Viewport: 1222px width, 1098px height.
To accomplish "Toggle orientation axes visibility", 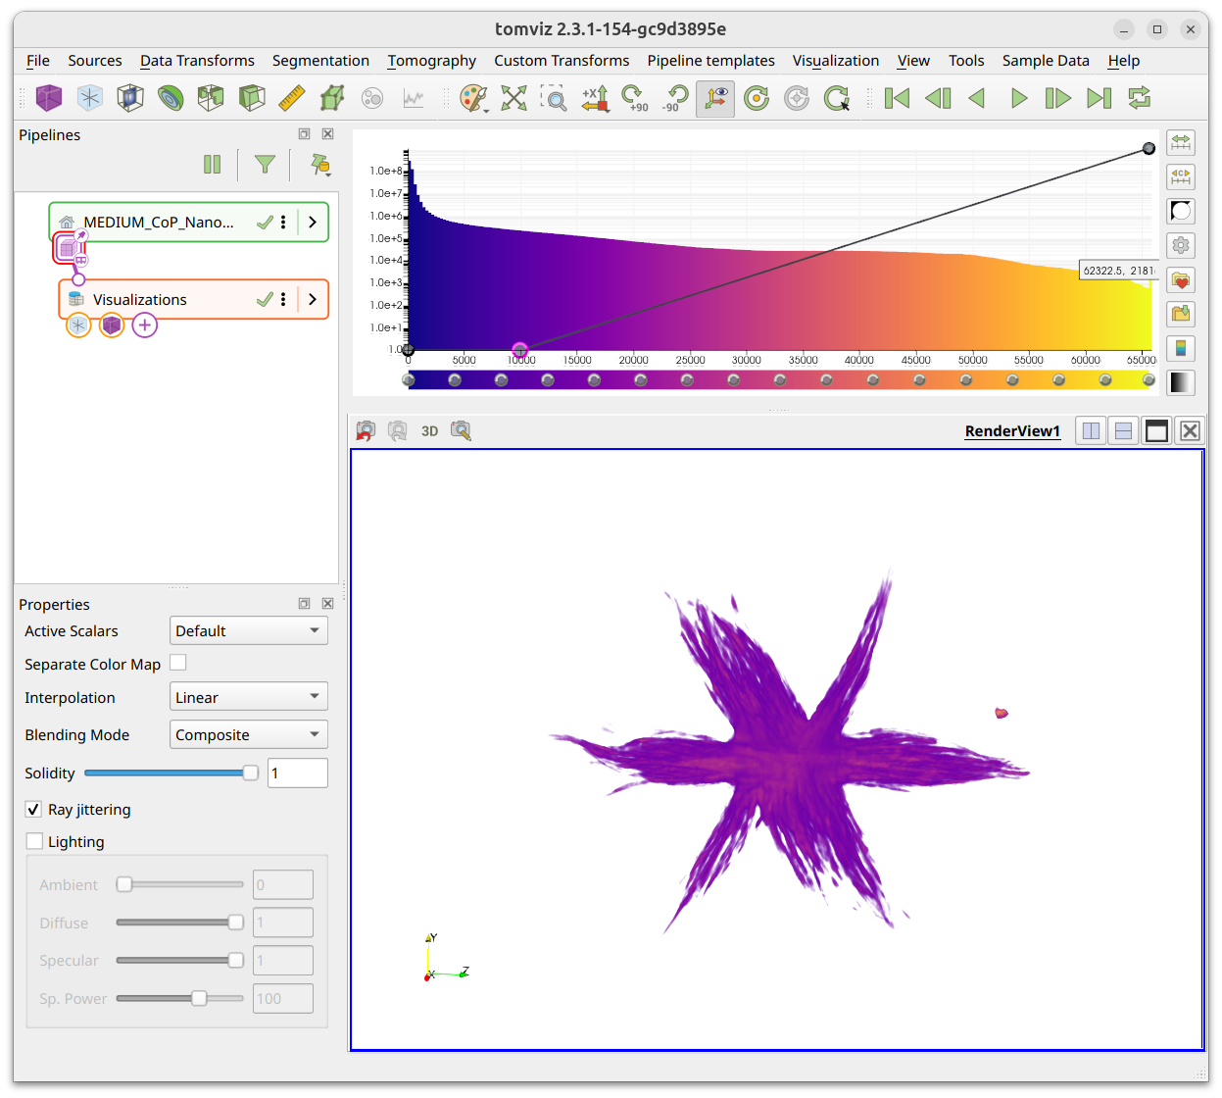I will (715, 98).
